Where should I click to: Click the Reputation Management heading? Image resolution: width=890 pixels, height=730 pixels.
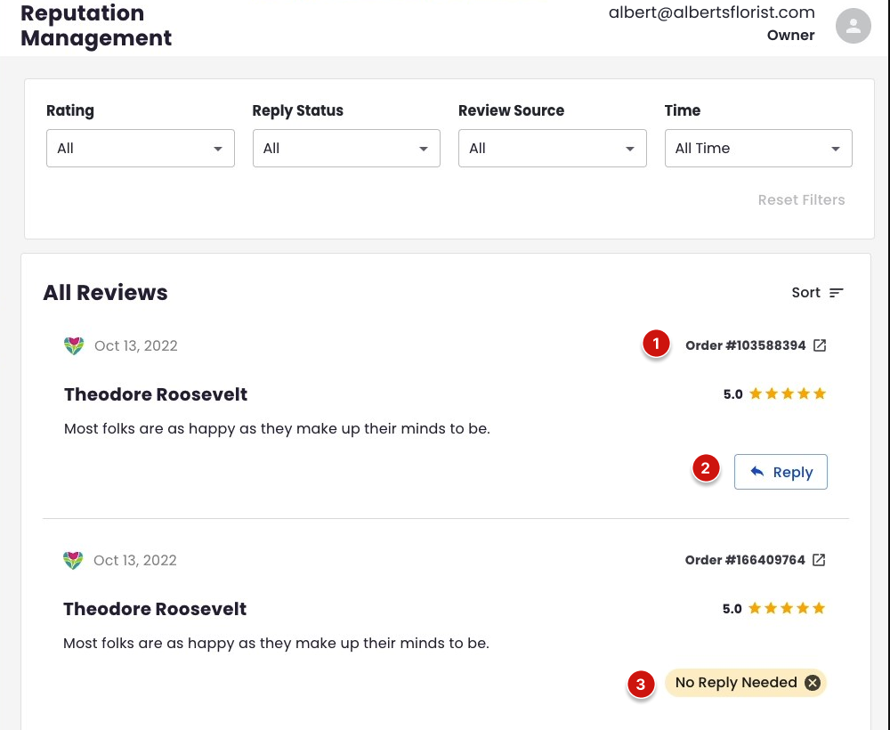(x=96, y=26)
